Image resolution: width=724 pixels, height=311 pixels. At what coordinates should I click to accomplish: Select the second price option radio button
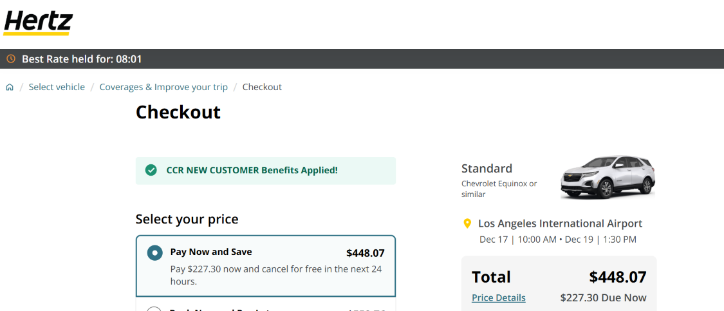154,308
